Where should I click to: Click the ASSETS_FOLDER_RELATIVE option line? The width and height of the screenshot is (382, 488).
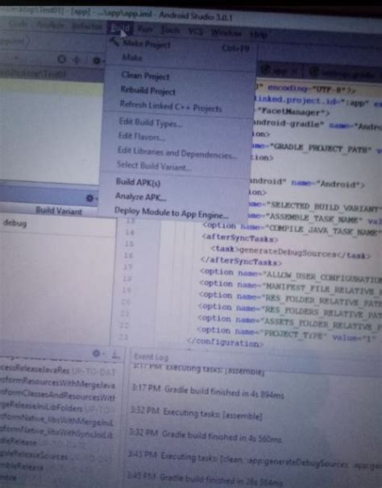coord(289,322)
